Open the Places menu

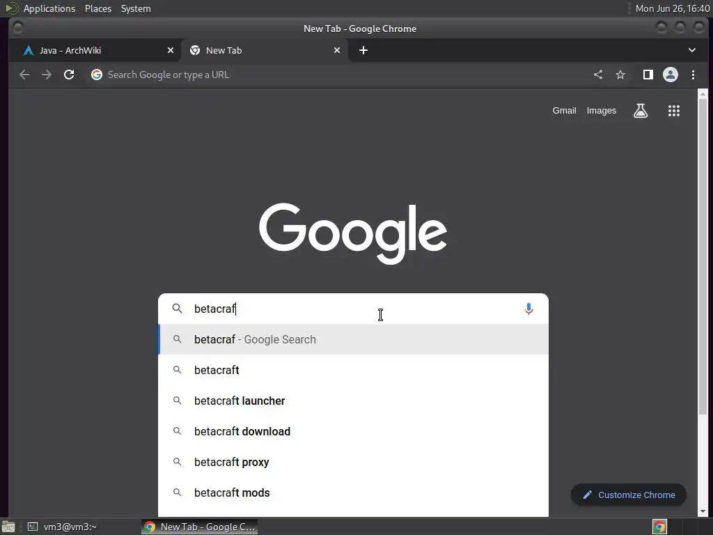pyautogui.click(x=98, y=8)
